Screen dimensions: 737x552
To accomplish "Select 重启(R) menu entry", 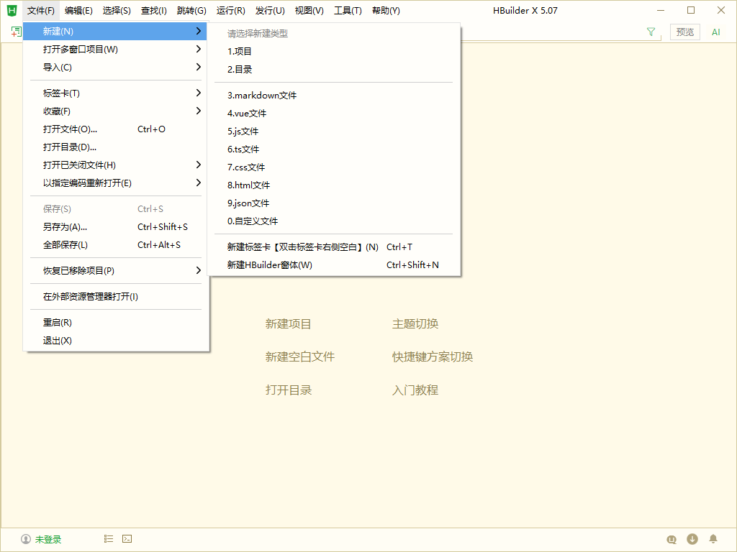I will click(116, 323).
